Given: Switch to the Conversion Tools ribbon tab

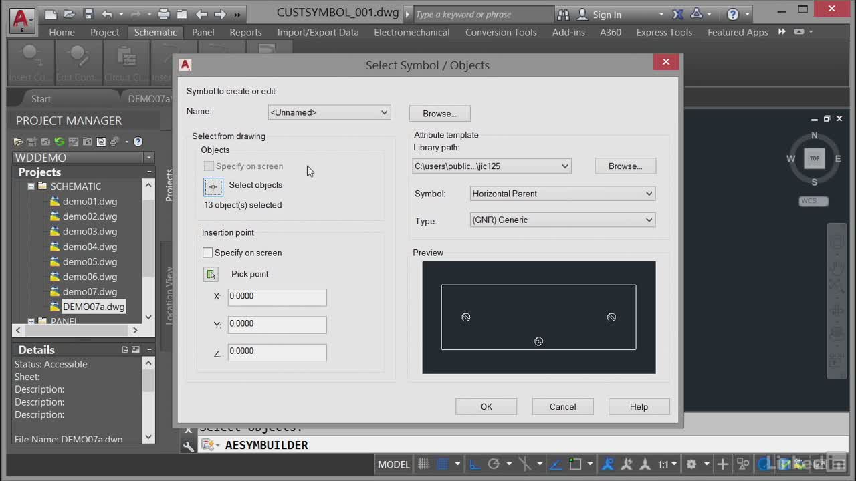Looking at the screenshot, I should click(501, 32).
